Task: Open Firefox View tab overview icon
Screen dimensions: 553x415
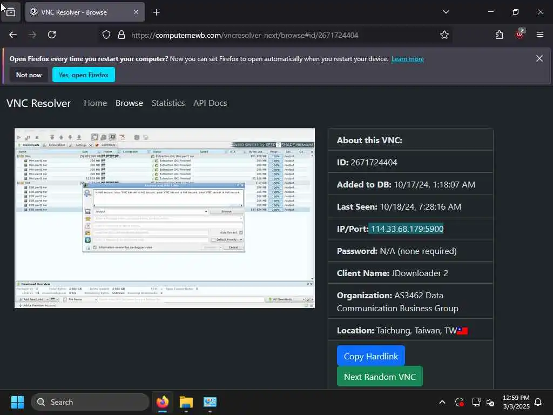Action: pos(11,12)
